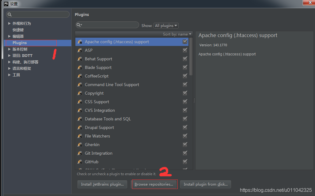Click the Browse repositories button

[x=154, y=184]
